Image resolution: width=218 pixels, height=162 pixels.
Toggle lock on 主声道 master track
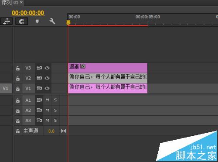[18, 131]
